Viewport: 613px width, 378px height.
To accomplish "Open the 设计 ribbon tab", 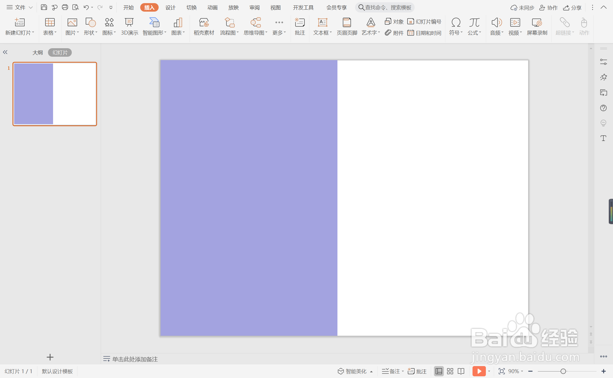I will pyautogui.click(x=171, y=8).
